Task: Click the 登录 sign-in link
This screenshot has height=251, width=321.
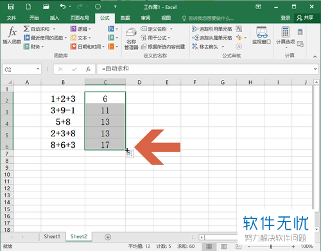Action: tap(286, 18)
